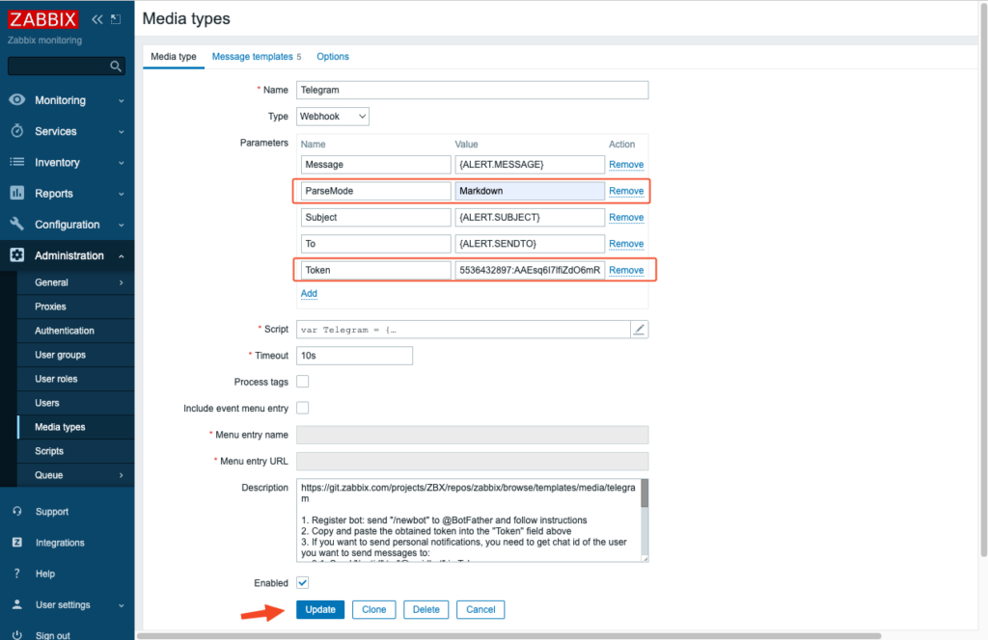Expand the General submenu arrow
Viewport: 988px width, 640px height.
121,282
